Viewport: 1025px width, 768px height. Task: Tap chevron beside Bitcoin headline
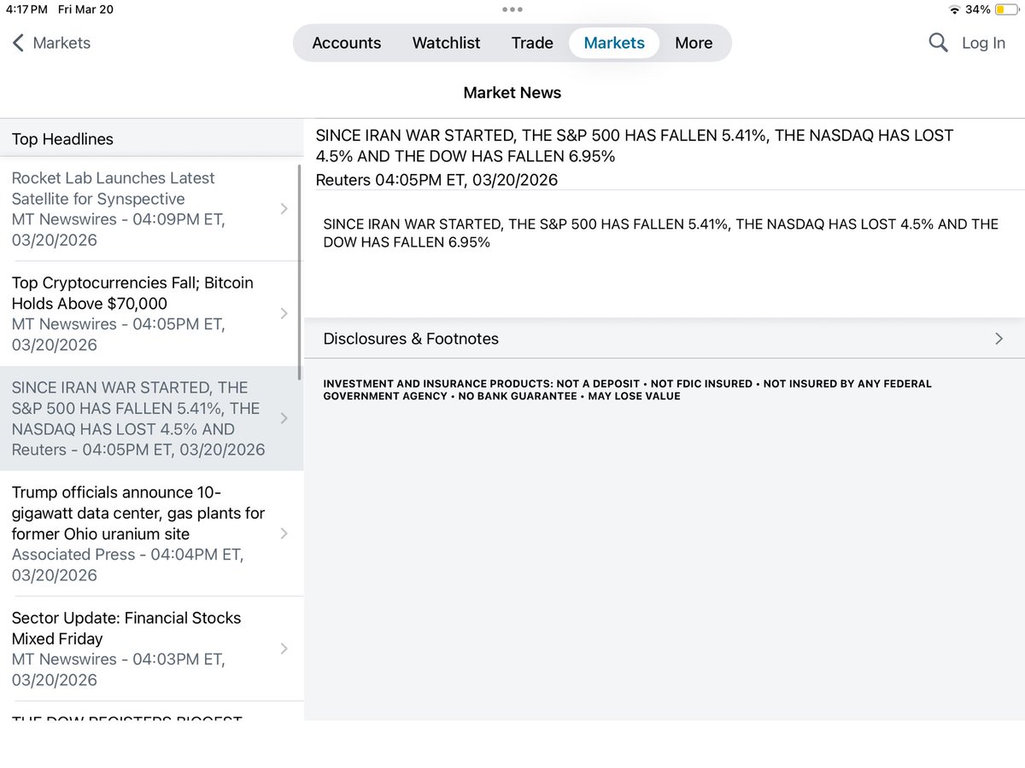284,314
